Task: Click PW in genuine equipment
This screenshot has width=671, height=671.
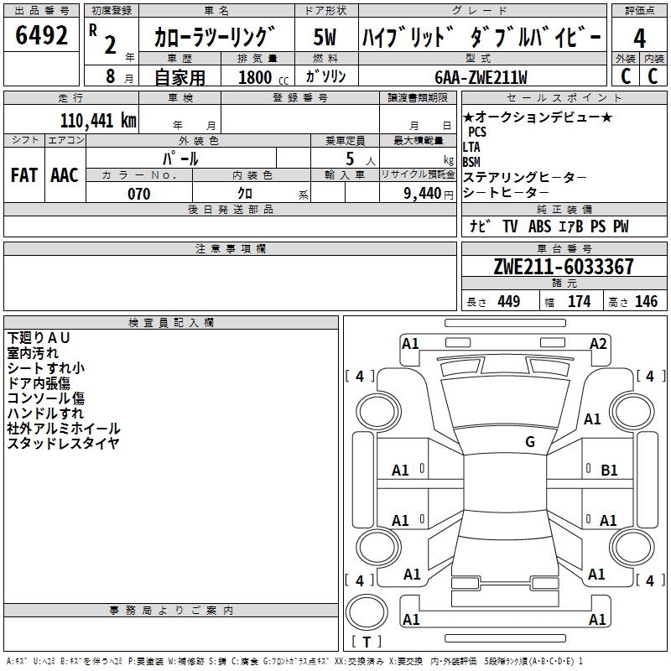Action: click(621, 226)
